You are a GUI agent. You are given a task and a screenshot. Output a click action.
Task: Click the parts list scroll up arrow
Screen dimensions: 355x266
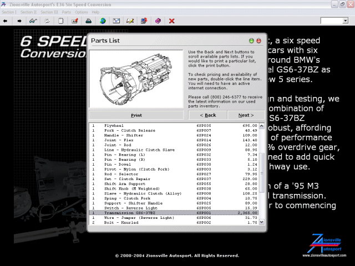[x=261, y=126]
